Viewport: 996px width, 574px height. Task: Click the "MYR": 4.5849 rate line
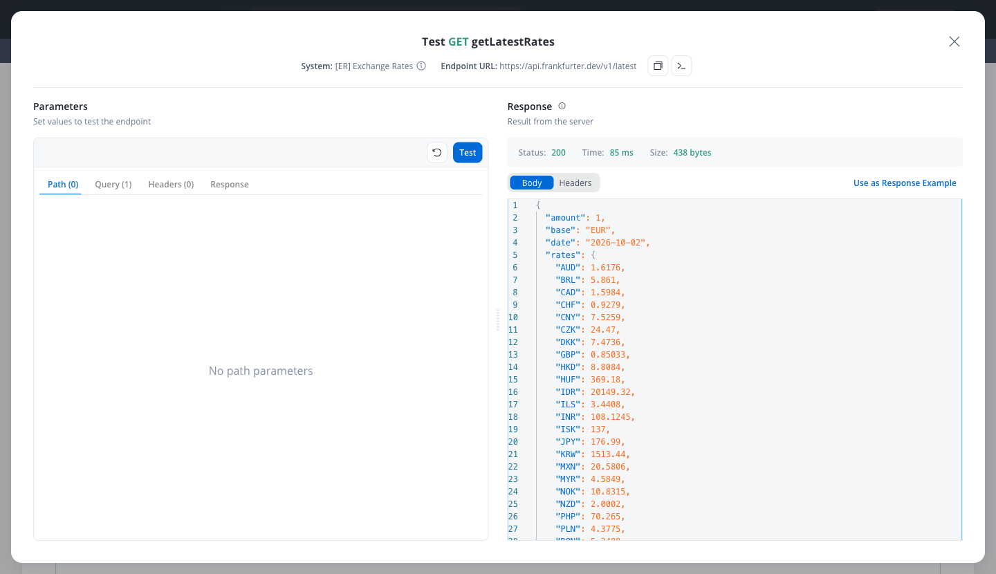[590, 479]
